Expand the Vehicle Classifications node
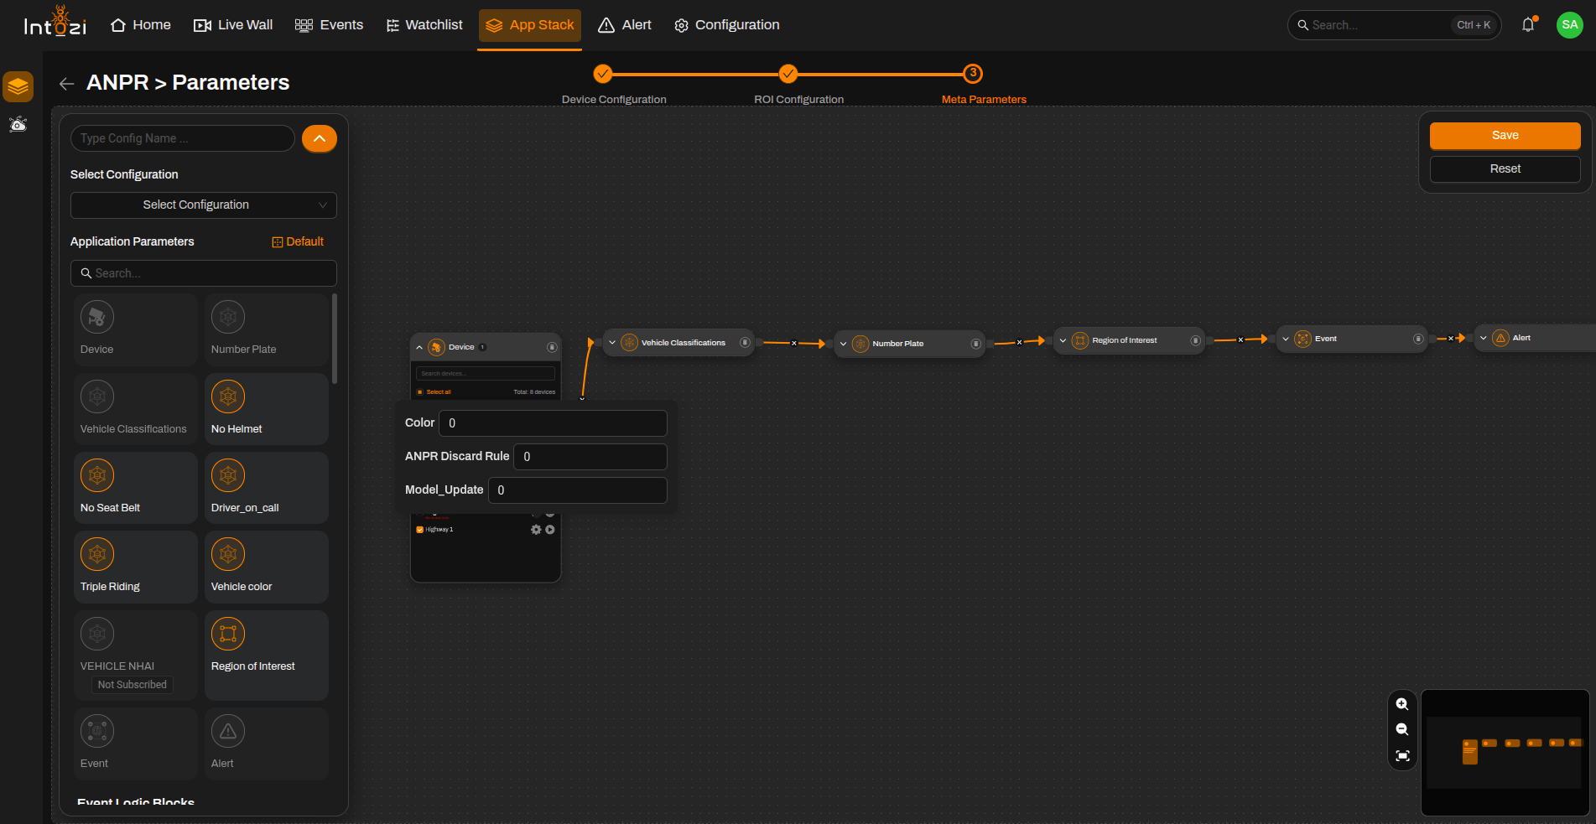1596x824 pixels. [x=612, y=343]
